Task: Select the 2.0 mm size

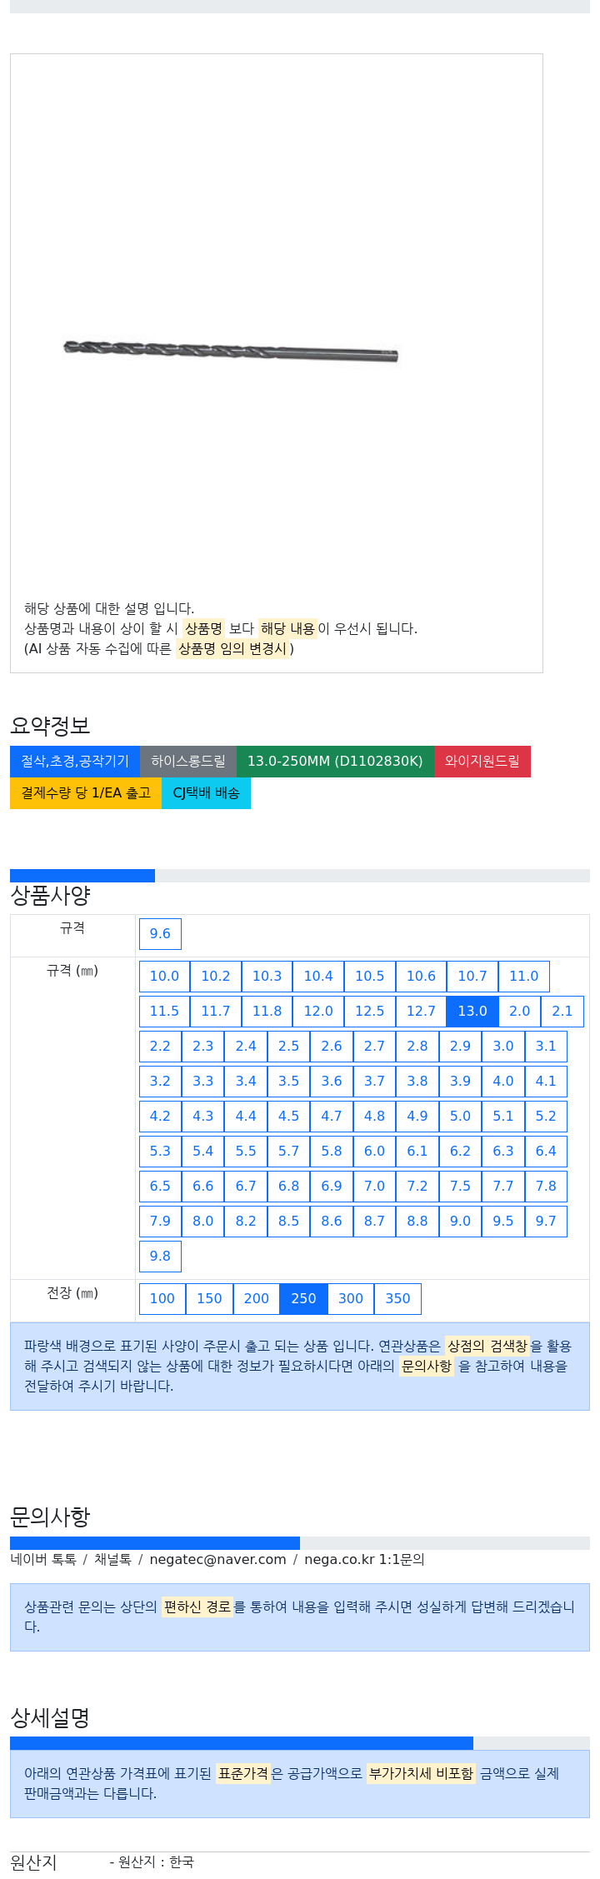Action: click(x=520, y=1011)
